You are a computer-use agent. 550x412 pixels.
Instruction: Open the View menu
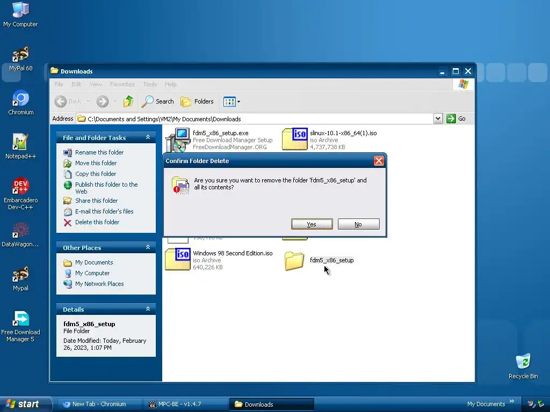click(96, 84)
